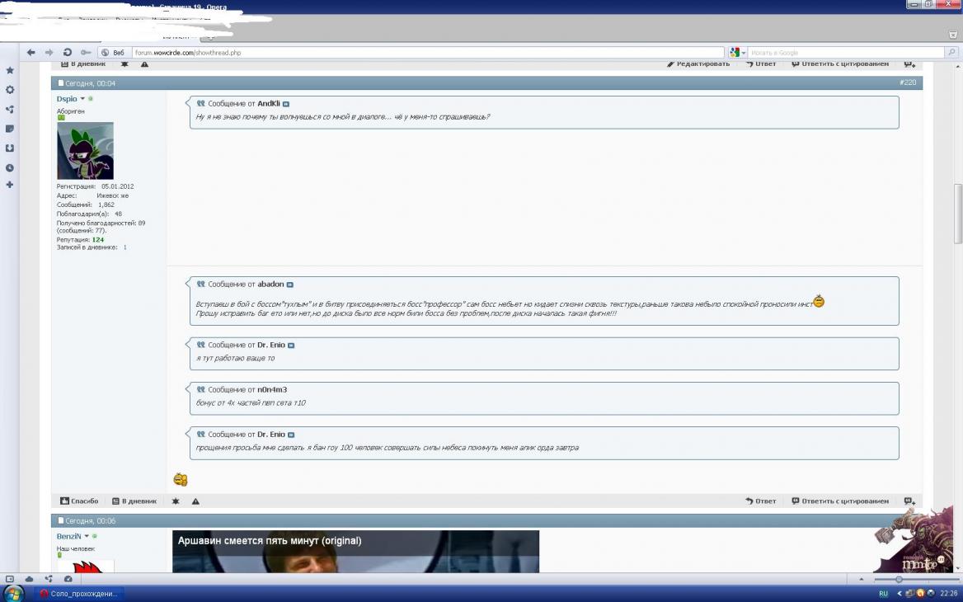Open the Google search engine dropdown
The image size is (963, 602).
coord(737,52)
